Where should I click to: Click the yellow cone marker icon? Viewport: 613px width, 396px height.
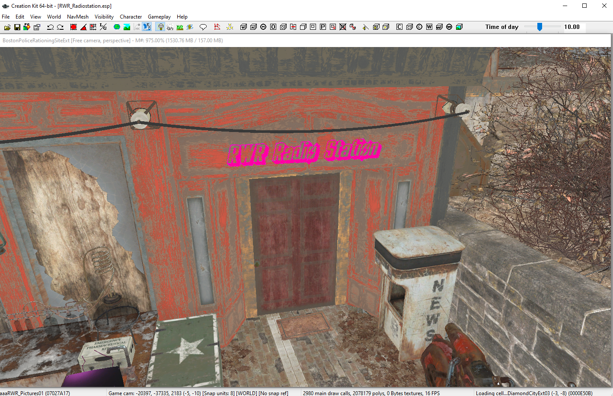tap(366, 27)
